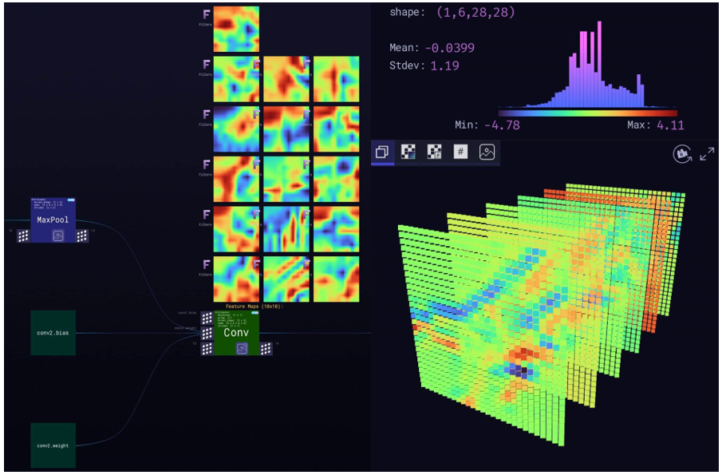Click the leftmost Filters F icon in the bottom feature map row
The image size is (722, 475).
207,264
